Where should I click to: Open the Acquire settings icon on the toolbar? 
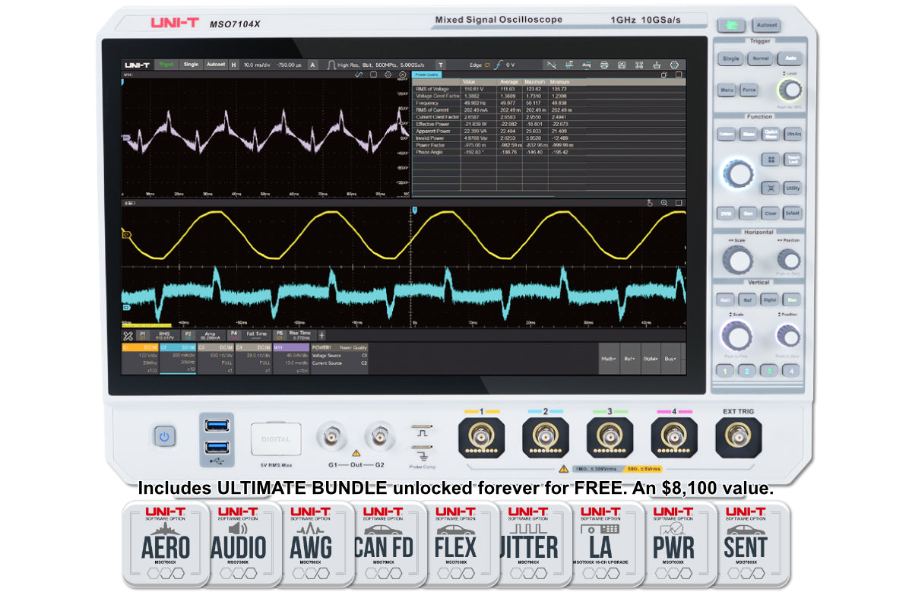click(x=587, y=65)
